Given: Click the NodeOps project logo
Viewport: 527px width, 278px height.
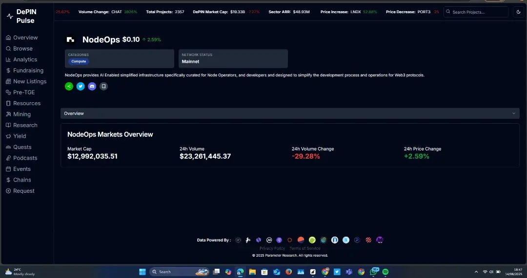Looking at the screenshot, I should pos(71,39).
